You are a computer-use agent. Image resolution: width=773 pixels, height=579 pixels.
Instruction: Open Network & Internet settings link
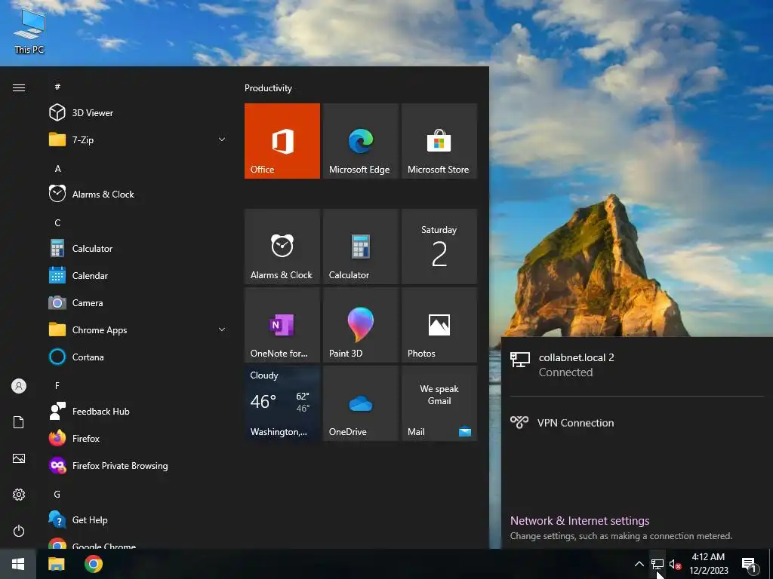coord(579,520)
